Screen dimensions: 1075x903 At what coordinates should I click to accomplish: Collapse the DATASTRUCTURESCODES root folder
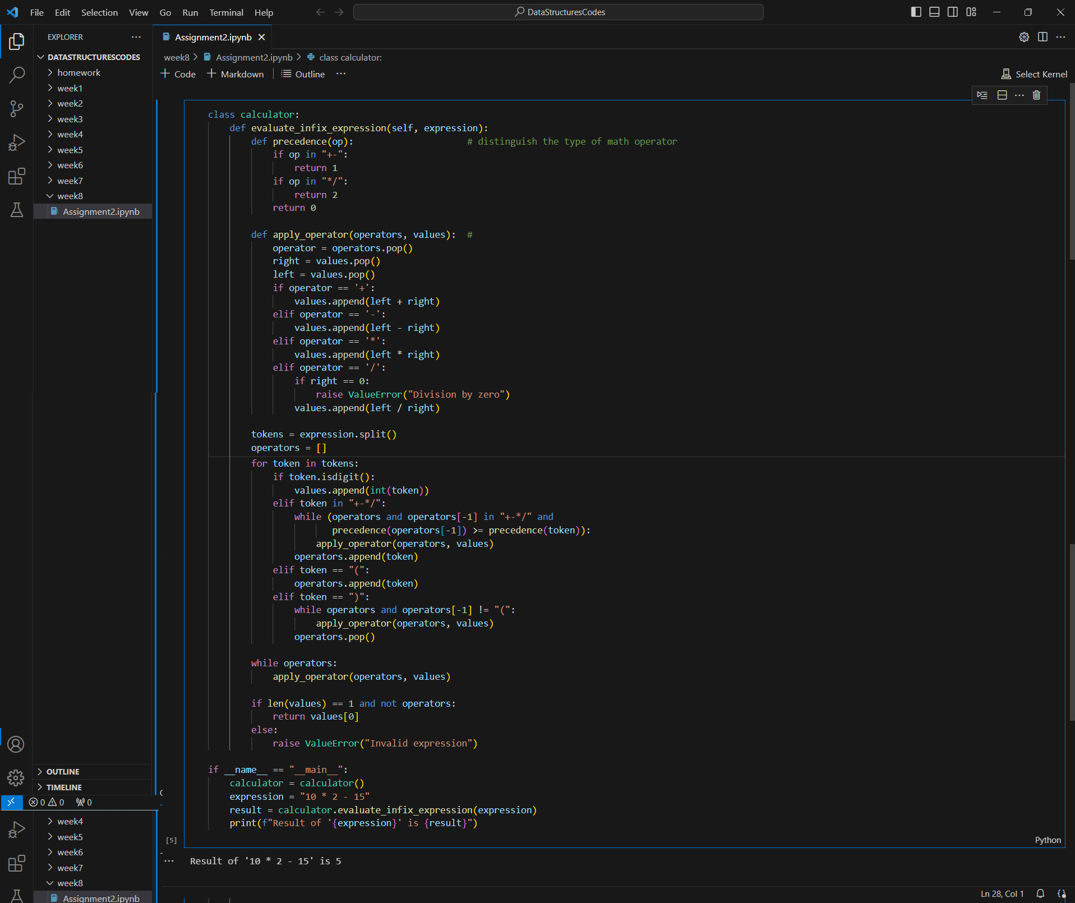coord(93,57)
